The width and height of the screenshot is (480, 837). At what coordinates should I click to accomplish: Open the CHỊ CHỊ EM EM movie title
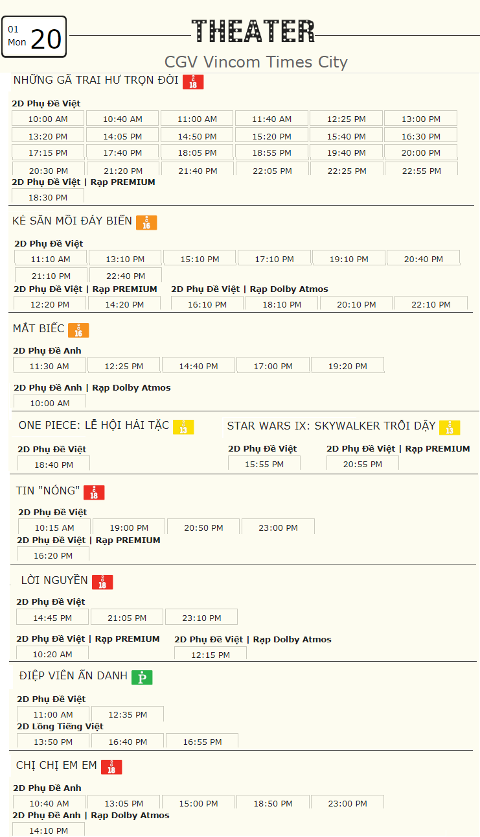click(x=56, y=766)
